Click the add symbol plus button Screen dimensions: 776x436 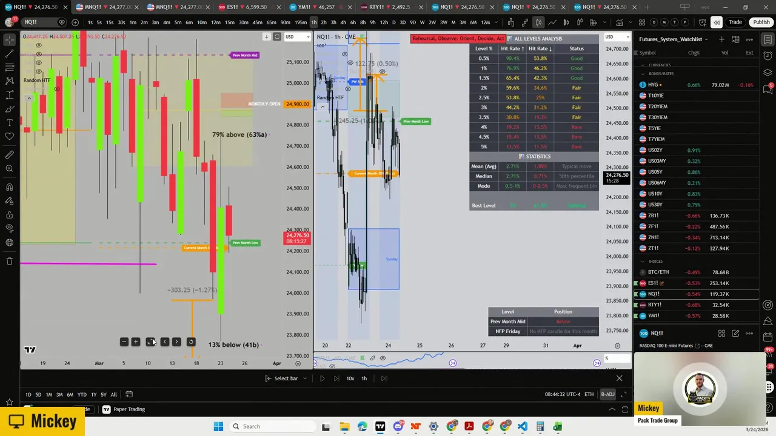click(x=75, y=22)
